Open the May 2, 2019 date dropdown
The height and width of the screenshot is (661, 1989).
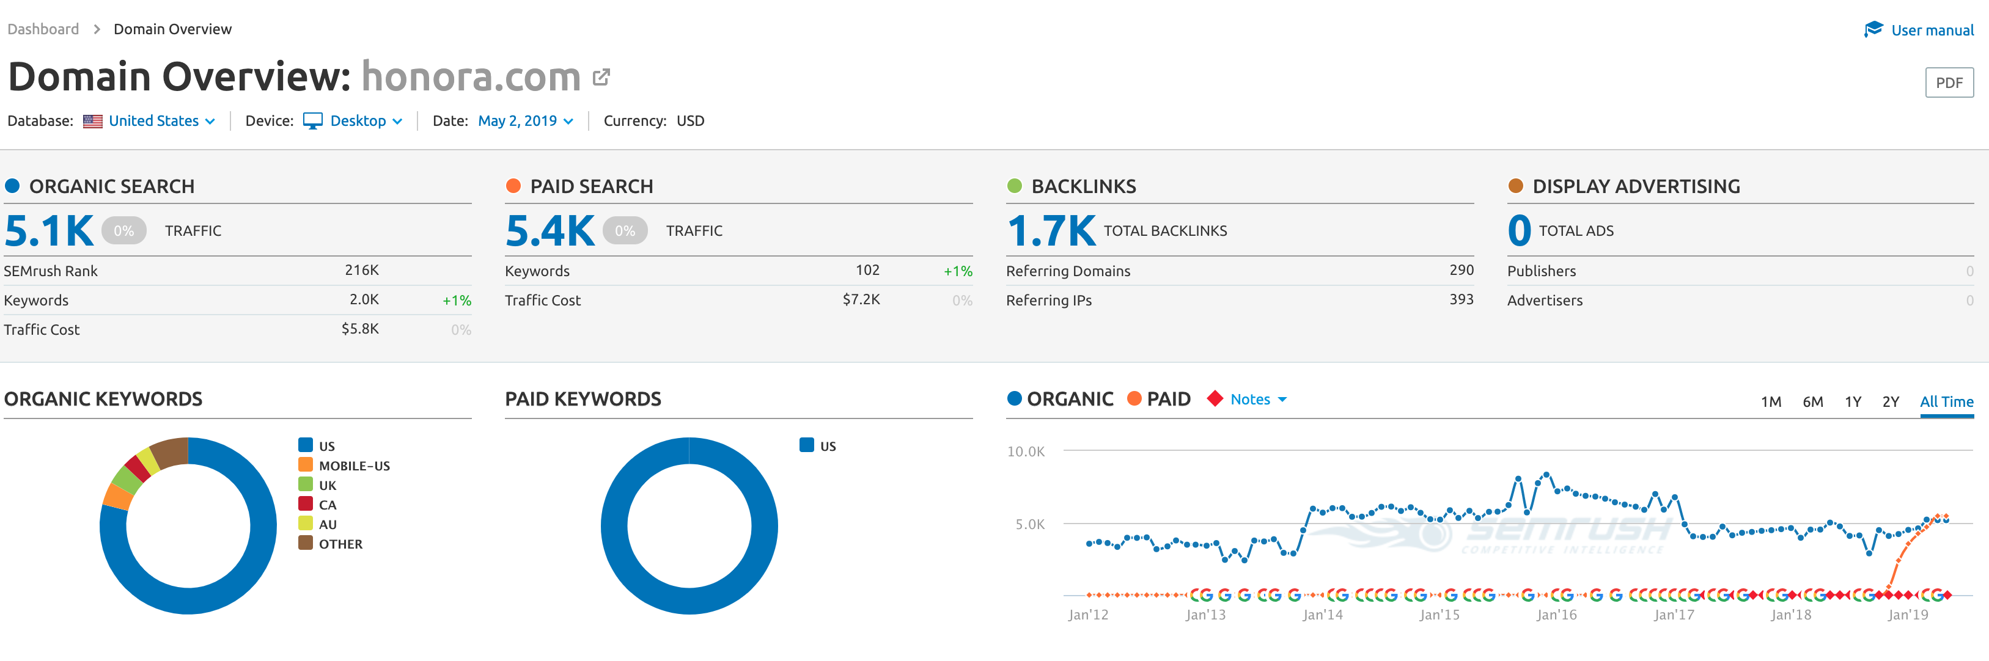525,121
